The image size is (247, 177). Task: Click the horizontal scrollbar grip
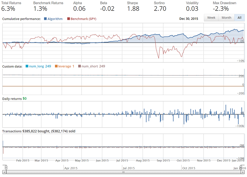pos(123,172)
